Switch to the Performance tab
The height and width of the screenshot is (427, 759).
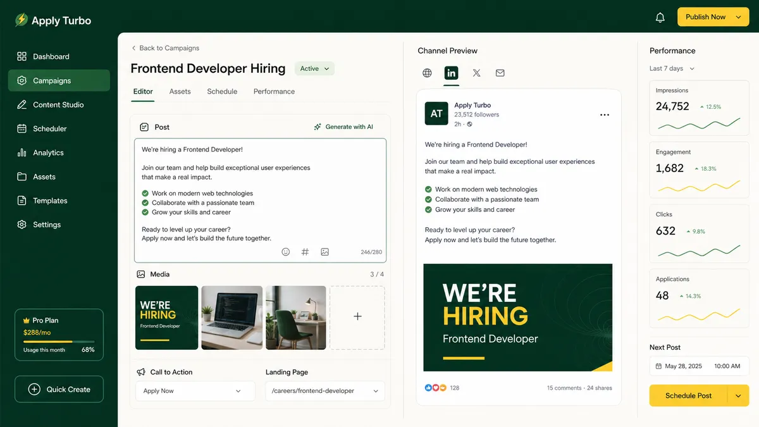click(274, 92)
